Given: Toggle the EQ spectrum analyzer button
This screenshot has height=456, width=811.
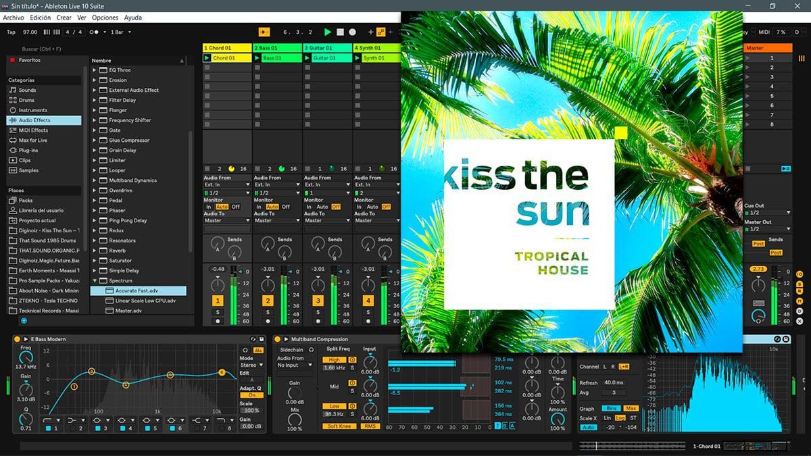Looking at the screenshot, I should pos(257,349).
